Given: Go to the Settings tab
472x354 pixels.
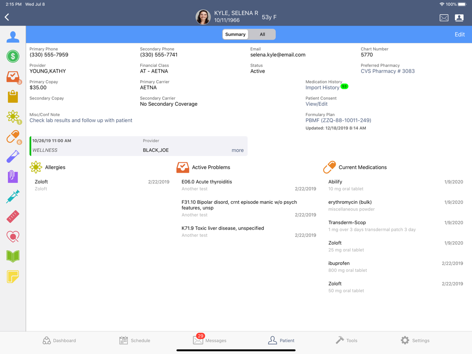Looking at the screenshot, I should (415, 340).
